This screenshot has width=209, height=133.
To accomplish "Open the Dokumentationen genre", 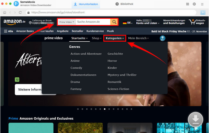I will [83, 75].
